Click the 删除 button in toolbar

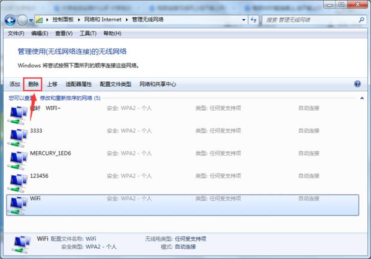[34, 84]
